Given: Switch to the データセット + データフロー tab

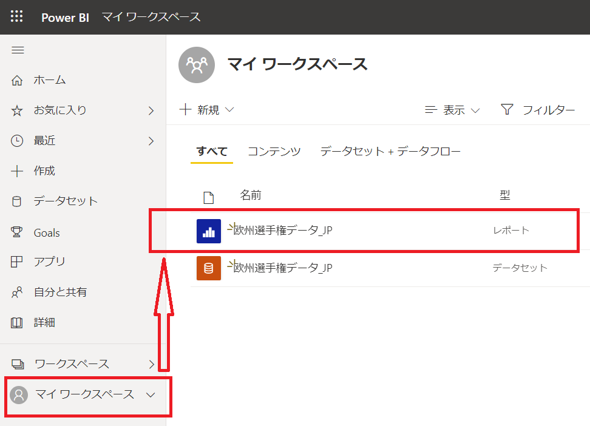Looking at the screenshot, I should tap(390, 152).
